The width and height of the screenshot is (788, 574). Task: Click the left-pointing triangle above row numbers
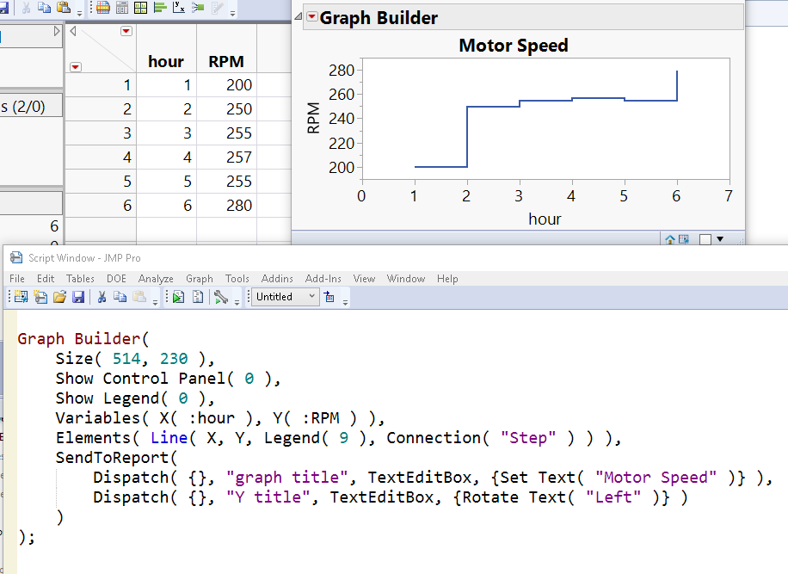pos(73,32)
